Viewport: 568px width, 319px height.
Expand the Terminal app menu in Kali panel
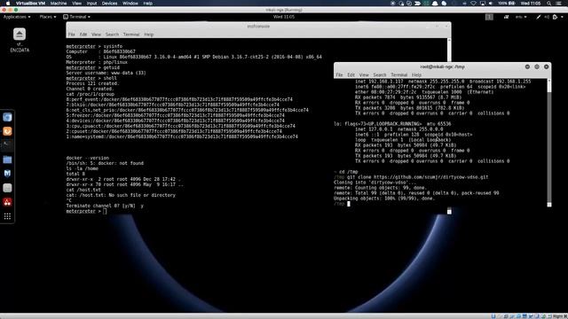(77, 17)
